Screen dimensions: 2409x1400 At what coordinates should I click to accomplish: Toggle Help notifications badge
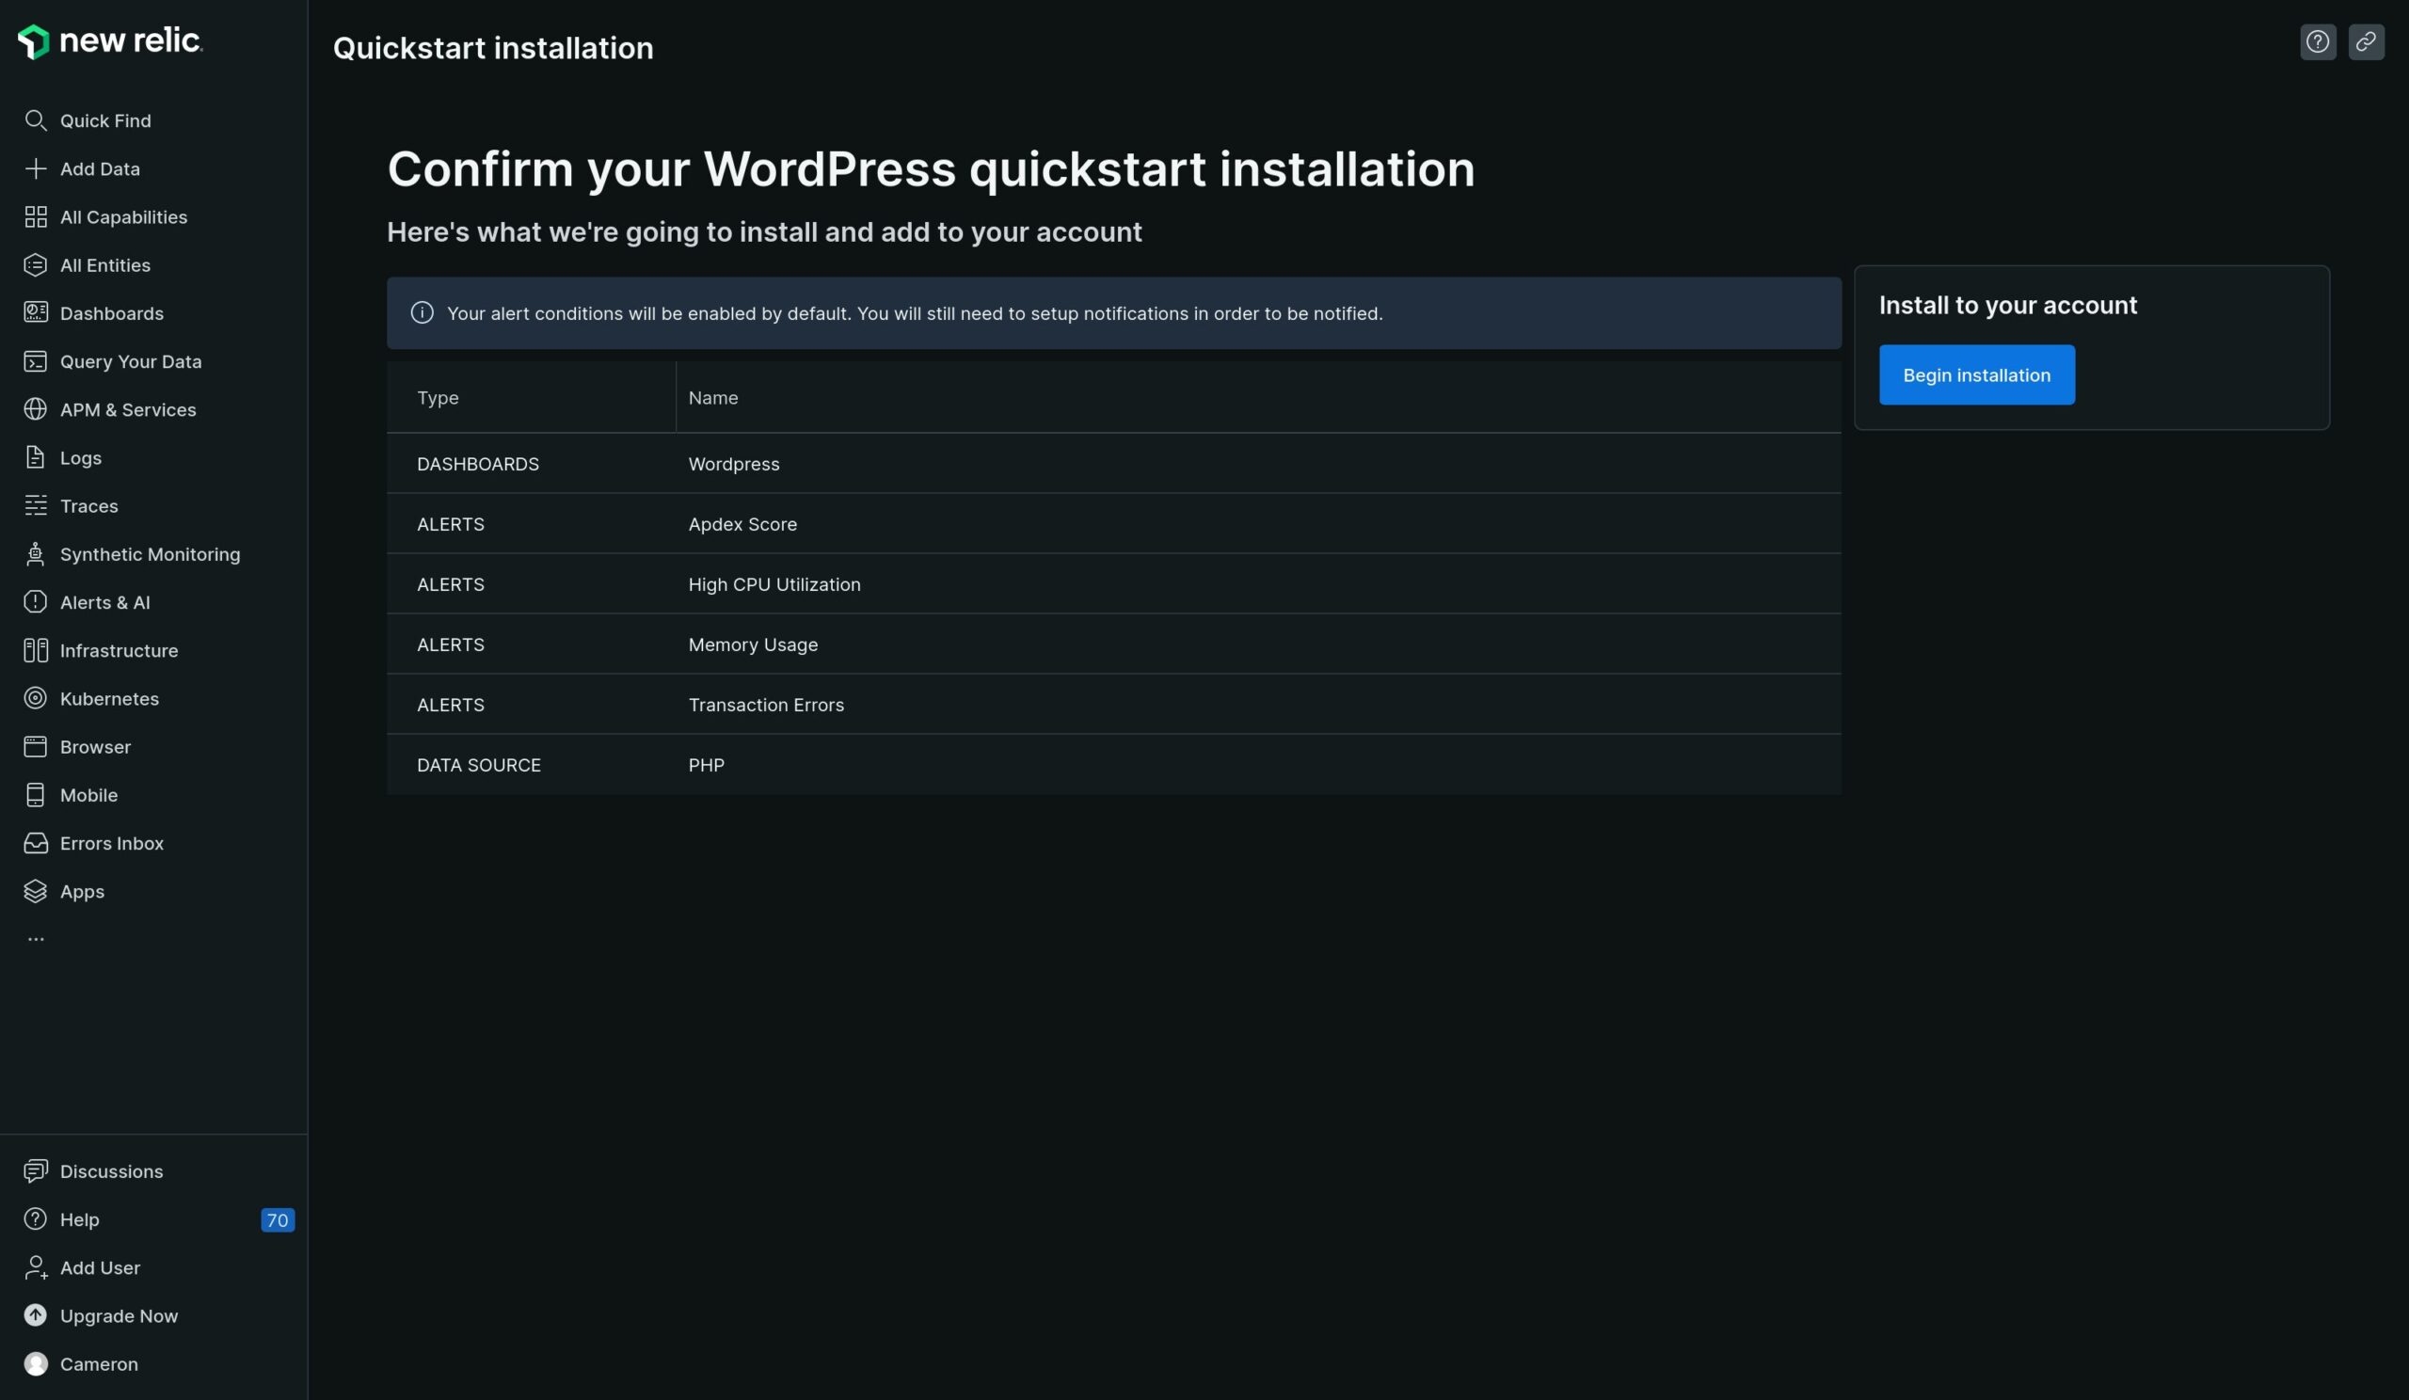277,1220
